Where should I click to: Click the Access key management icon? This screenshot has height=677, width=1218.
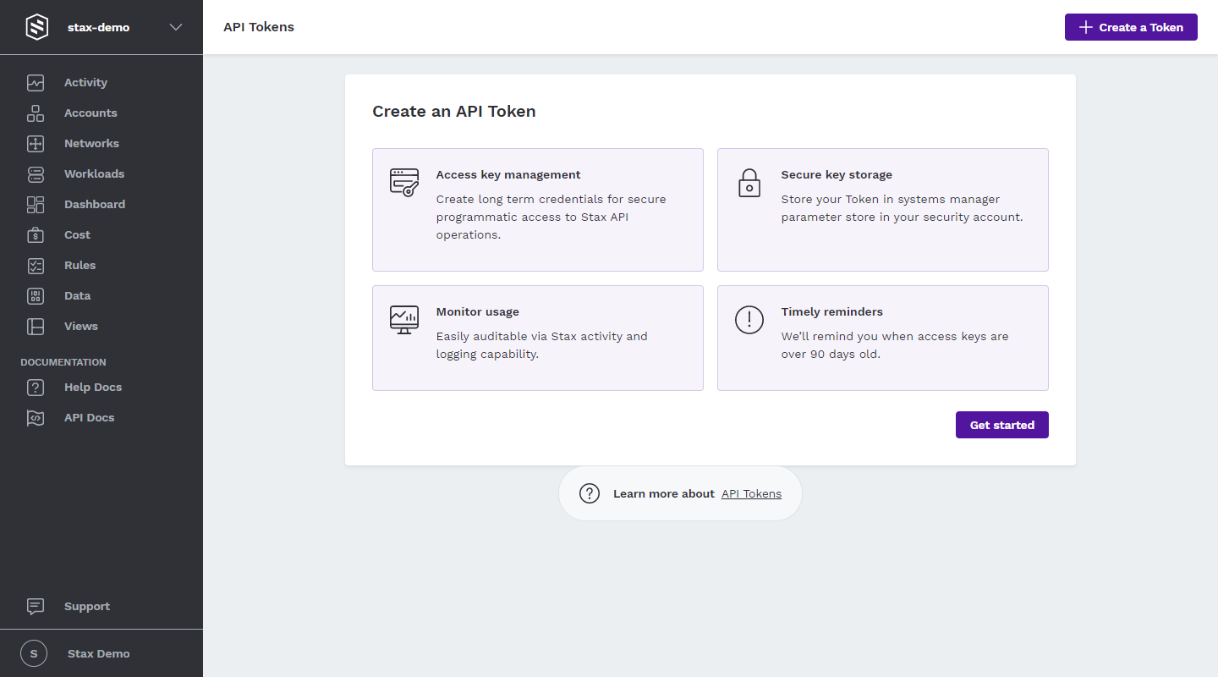click(404, 182)
